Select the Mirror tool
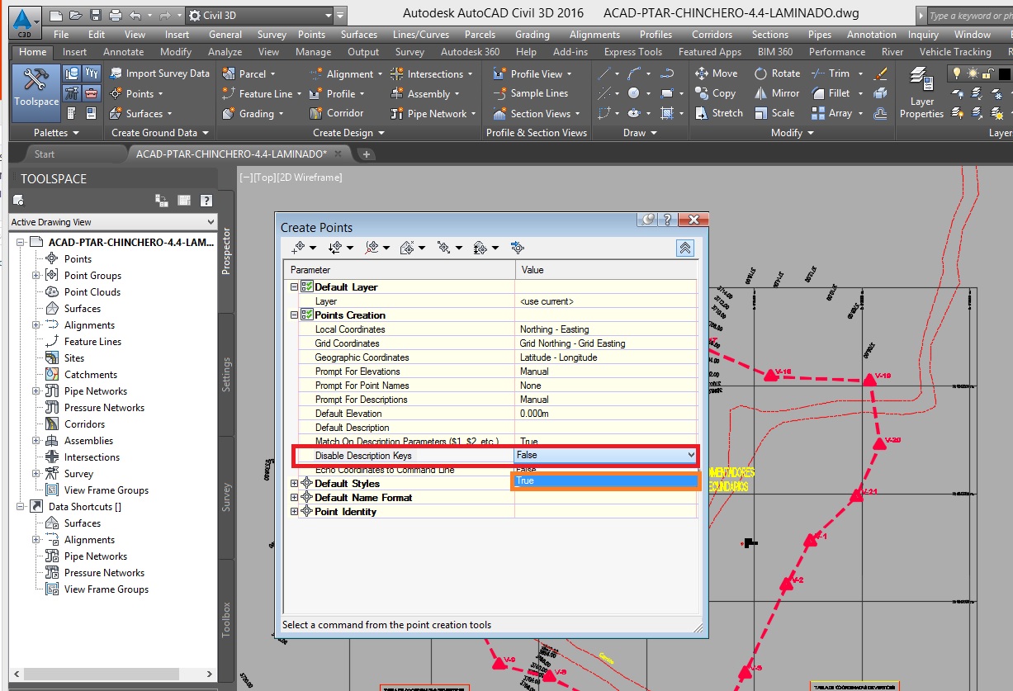Viewport: 1013px width, 691px height. point(776,93)
